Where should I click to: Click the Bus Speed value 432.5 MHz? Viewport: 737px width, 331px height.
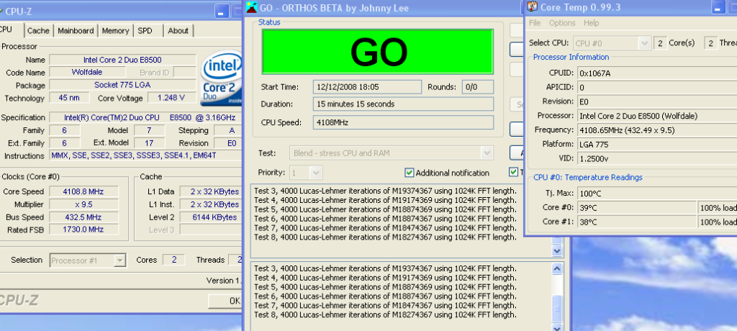tap(83, 217)
